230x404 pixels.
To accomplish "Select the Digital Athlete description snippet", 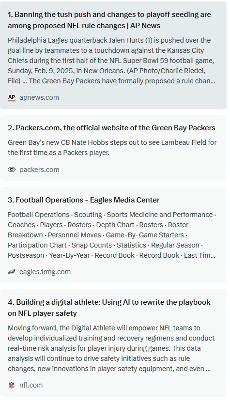I will [x=111, y=348].
